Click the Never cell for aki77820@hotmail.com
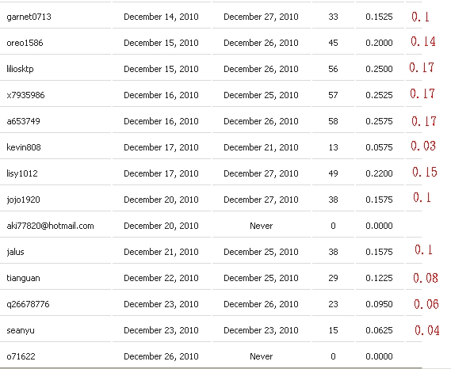The width and height of the screenshot is (451, 369). [x=261, y=226]
